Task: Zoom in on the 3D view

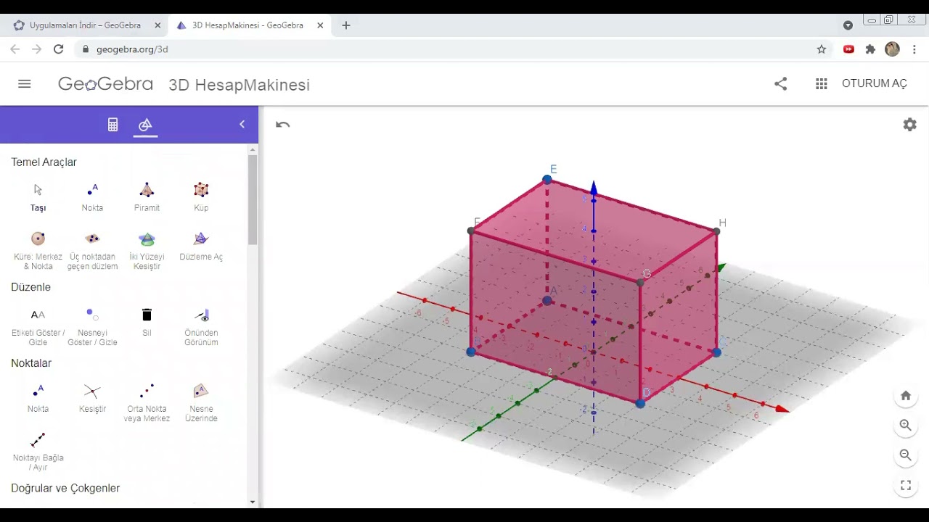Action: [x=906, y=426]
